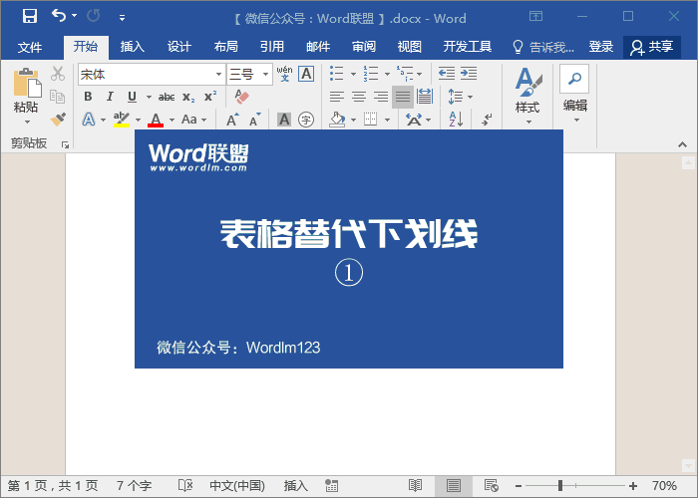Image resolution: width=698 pixels, height=498 pixels.
Task: Apply character border with boxed A icon
Action: (x=306, y=74)
